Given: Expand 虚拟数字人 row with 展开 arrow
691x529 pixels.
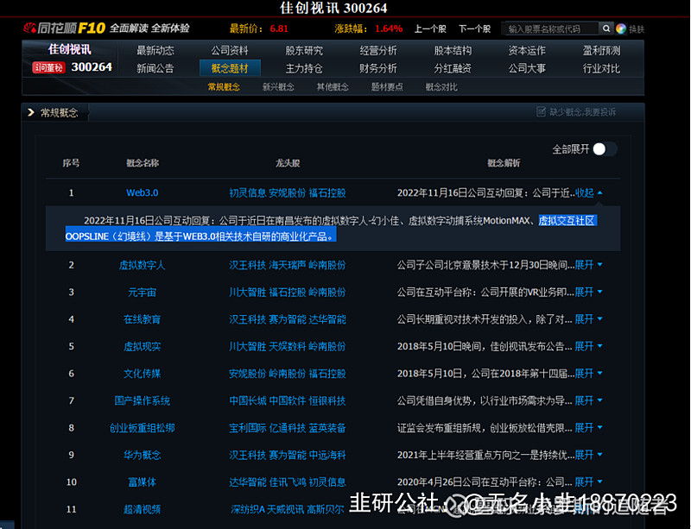Looking at the screenshot, I should pos(586,266).
